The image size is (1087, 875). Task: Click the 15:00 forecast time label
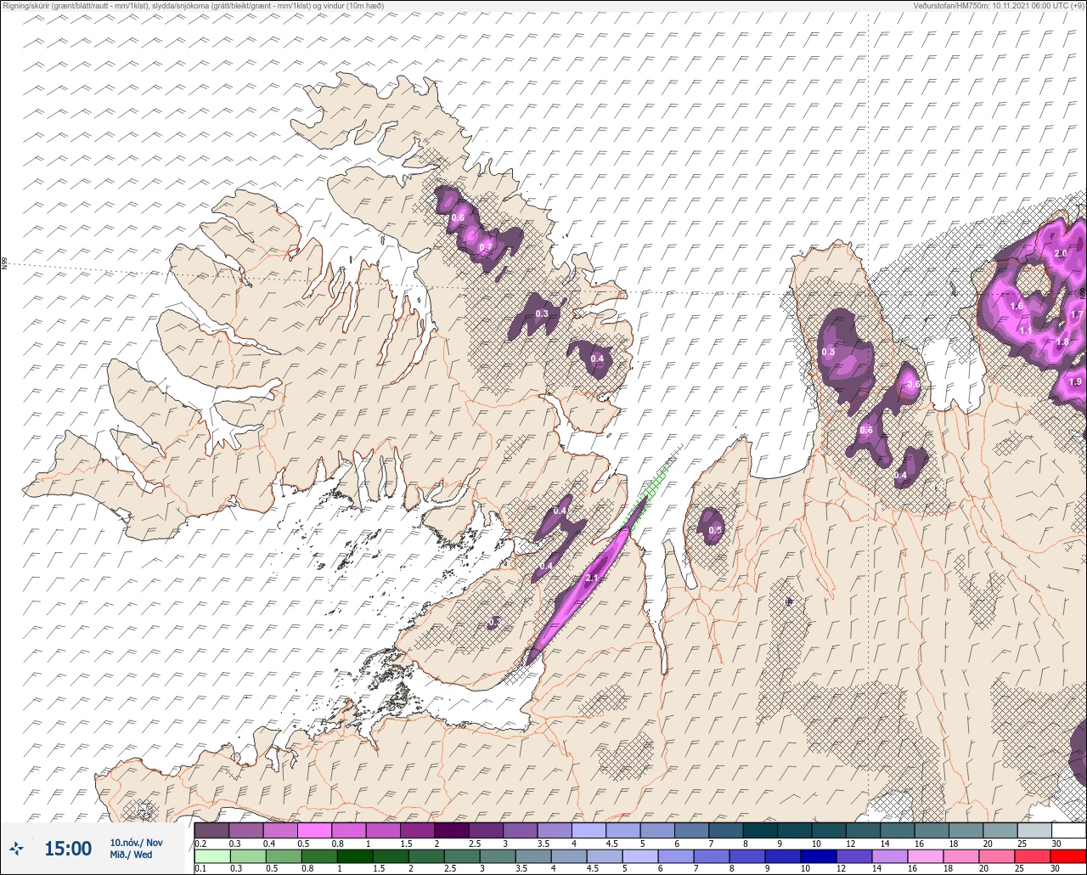[x=68, y=848]
